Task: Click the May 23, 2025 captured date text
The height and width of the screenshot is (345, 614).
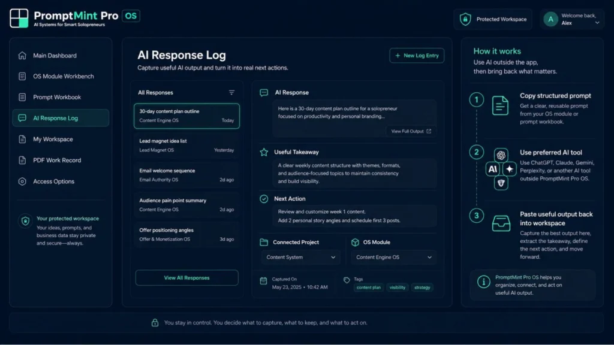Action: coord(300,287)
